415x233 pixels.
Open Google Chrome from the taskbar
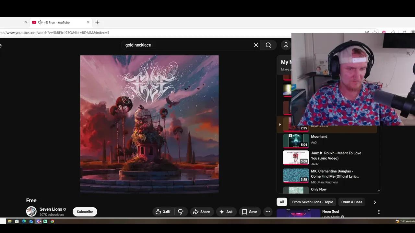[52, 221]
